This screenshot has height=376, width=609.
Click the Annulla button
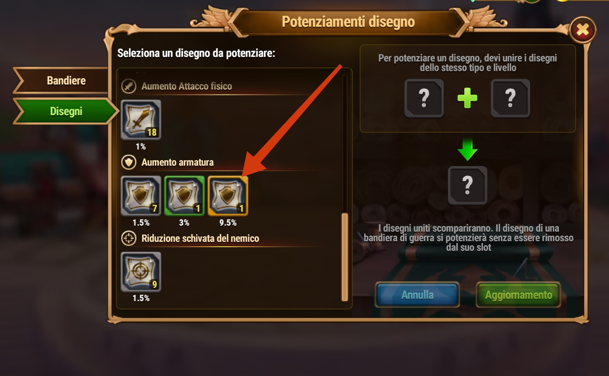(417, 295)
